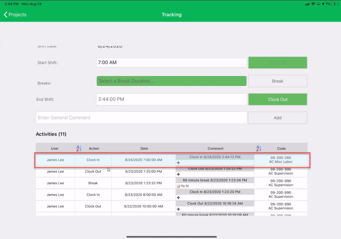
Task: Click the plus icon on the Clock Out 8/22 row
Action: click(178, 209)
